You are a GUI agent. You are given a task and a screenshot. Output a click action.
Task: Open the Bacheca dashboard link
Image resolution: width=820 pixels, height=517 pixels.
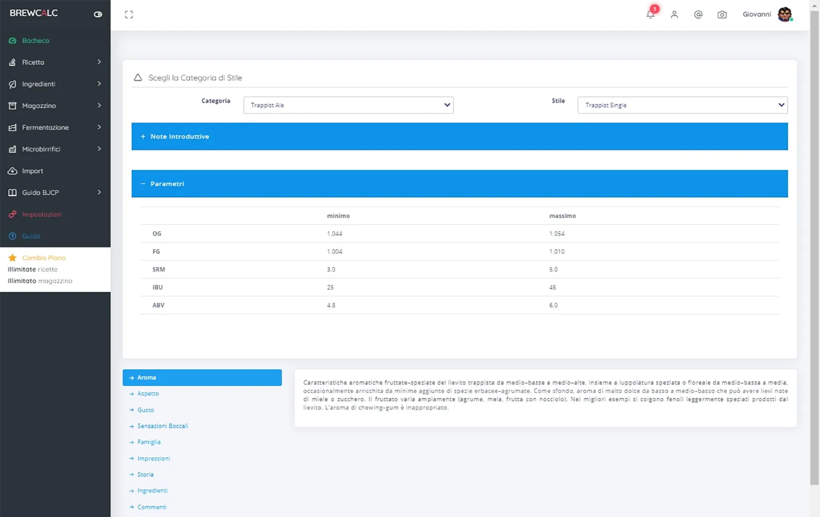click(35, 41)
